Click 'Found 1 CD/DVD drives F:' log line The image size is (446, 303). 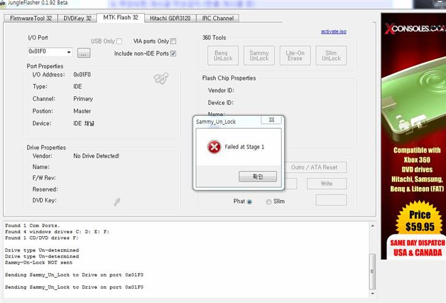click(42, 238)
